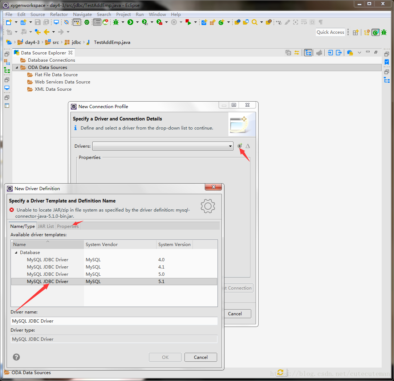Open the Refactor menu
The height and width of the screenshot is (381, 394).
[59, 14]
